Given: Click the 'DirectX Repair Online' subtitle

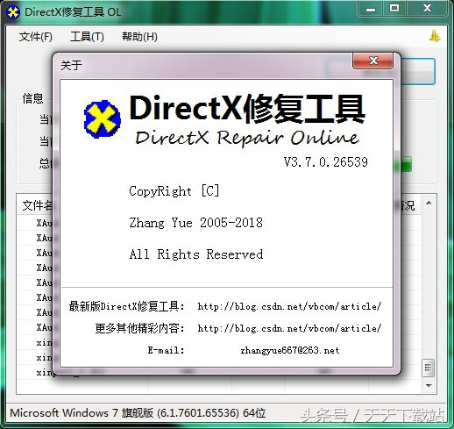Looking at the screenshot, I should tap(247, 138).
